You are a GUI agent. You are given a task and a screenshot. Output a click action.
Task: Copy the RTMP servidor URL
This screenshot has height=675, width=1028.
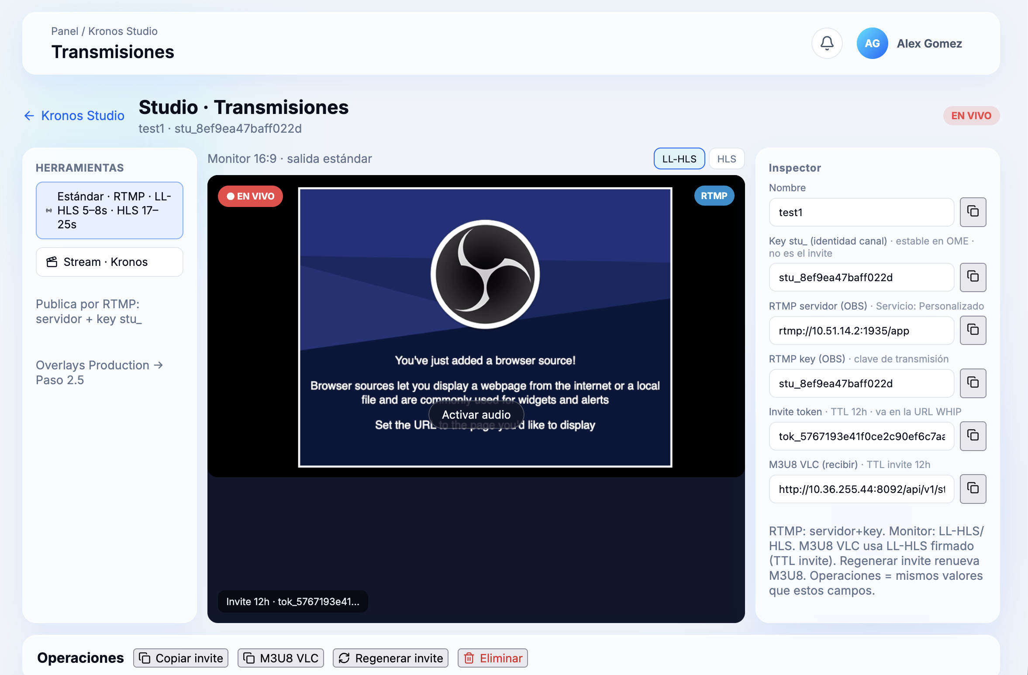pos(973,330)
